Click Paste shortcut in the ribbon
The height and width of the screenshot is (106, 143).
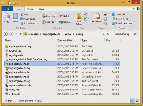pyautogui.click(x=30, y=24)
